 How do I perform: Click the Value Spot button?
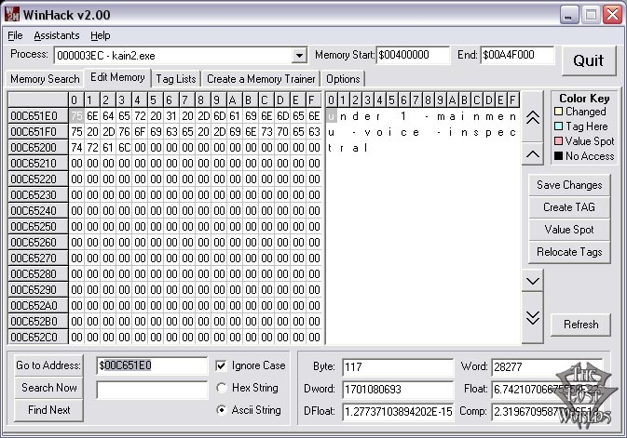pyautogui.click(x=569, y=230)
